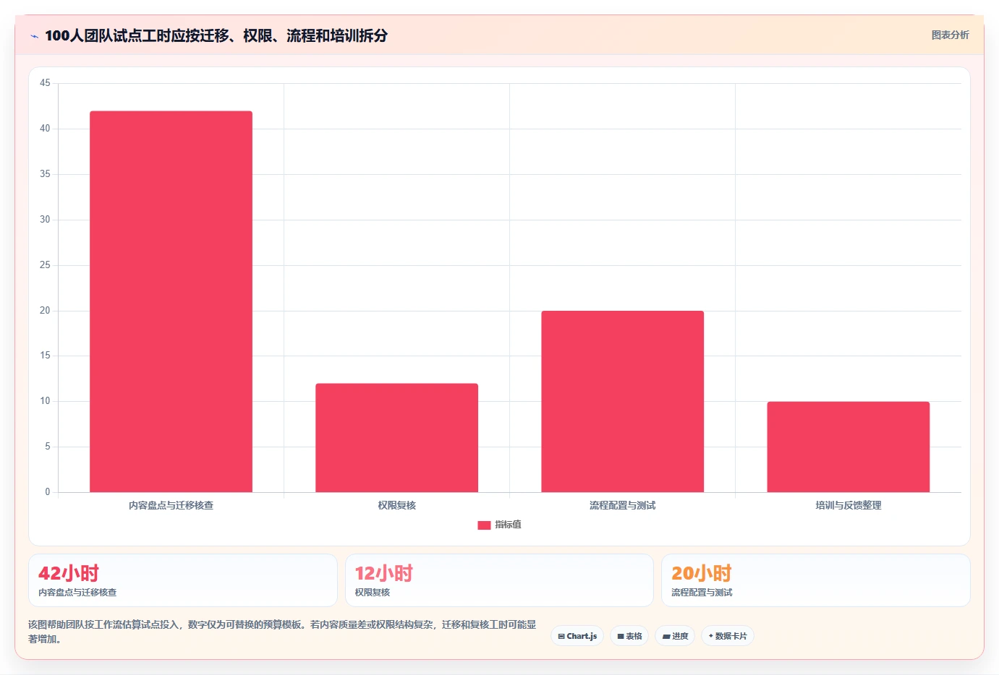Click the 内容盘点与迁移核查 caption under 42小时
This screenshot has height=675, width=999.
[x=77, y=593]
